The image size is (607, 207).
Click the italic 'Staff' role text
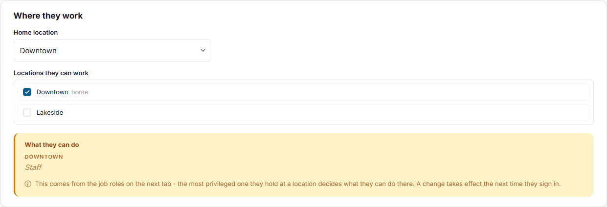[x=33, y=167]
